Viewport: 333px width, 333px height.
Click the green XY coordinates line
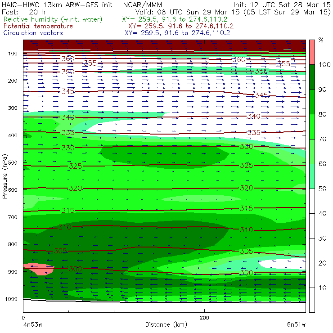175,19
